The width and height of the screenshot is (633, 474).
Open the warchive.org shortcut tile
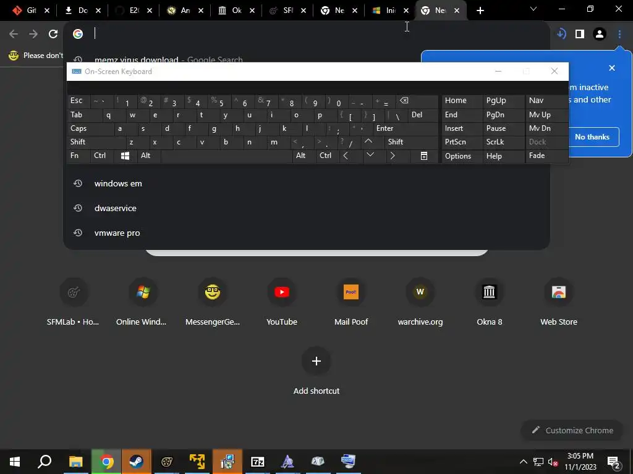(420, 301)
